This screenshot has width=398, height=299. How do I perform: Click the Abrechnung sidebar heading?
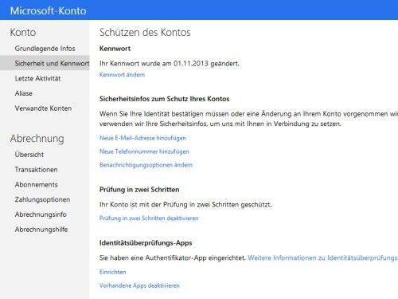37,139
